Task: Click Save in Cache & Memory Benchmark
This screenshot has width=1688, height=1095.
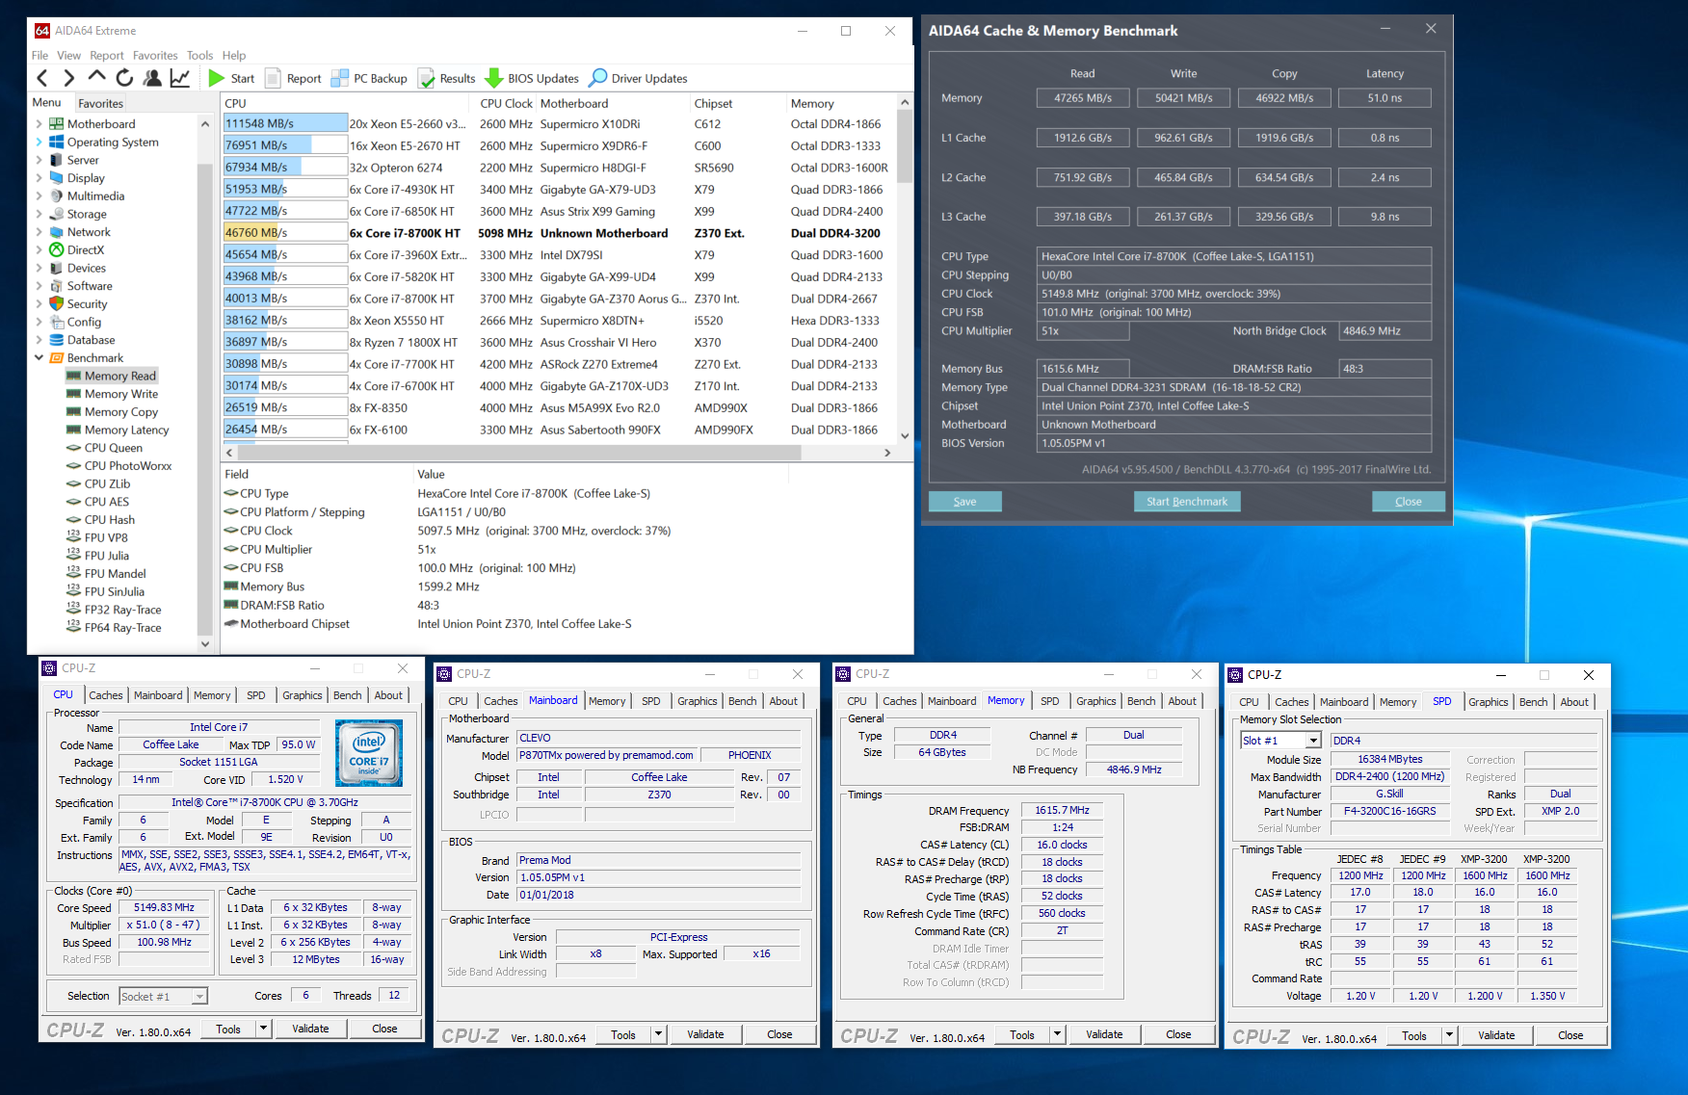Action: [964, 502]
